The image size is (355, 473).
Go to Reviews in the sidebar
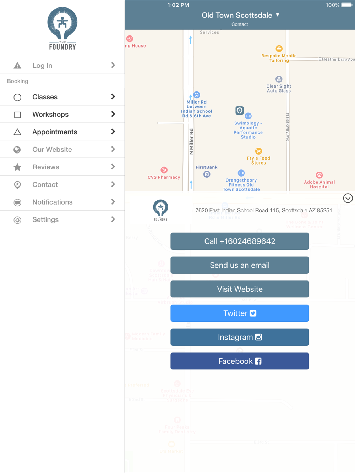pos(62,167)
